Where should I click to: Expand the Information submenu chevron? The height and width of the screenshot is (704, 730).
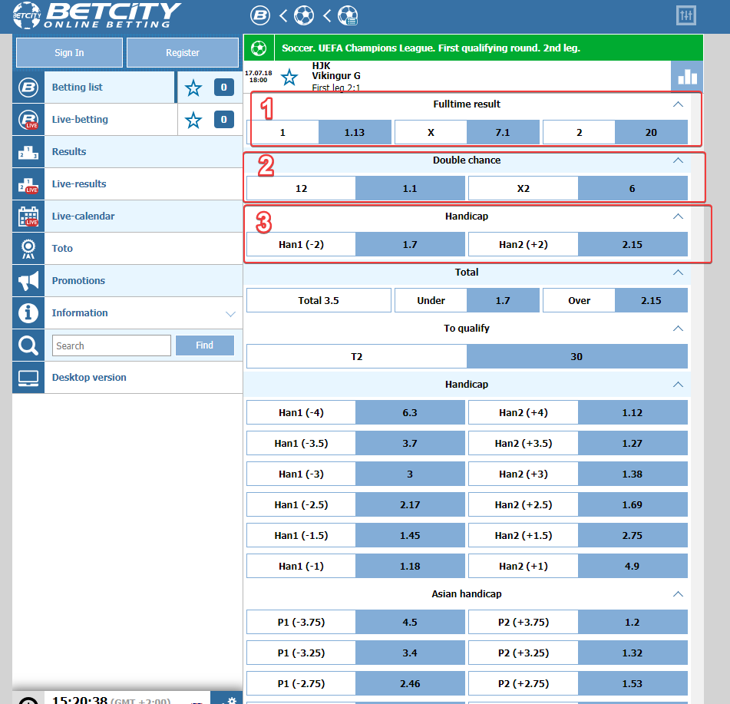(x=230, y=314)
